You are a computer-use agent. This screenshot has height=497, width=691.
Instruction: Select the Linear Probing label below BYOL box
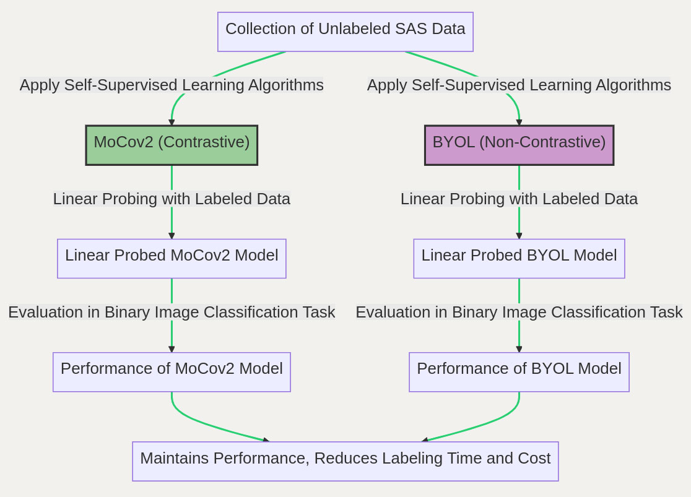click(x=519, y=199)
